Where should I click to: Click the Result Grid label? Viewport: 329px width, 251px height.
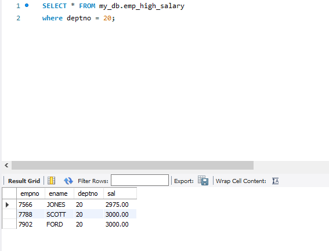(x=24, y=181)
